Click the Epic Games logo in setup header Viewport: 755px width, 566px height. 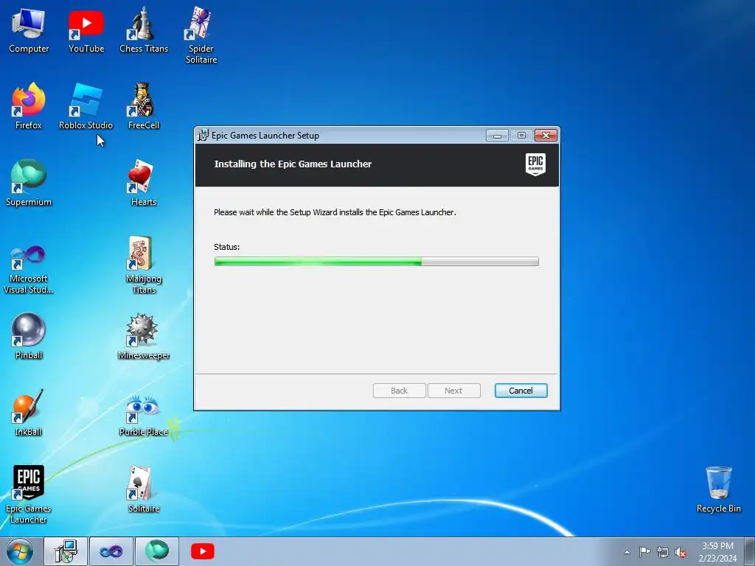coord(535,164)
